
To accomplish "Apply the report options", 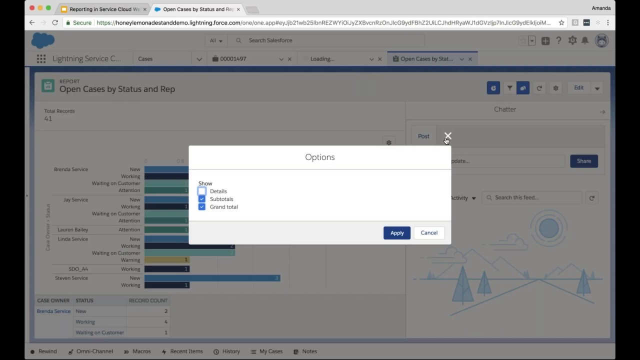I will tap(397, 233).
